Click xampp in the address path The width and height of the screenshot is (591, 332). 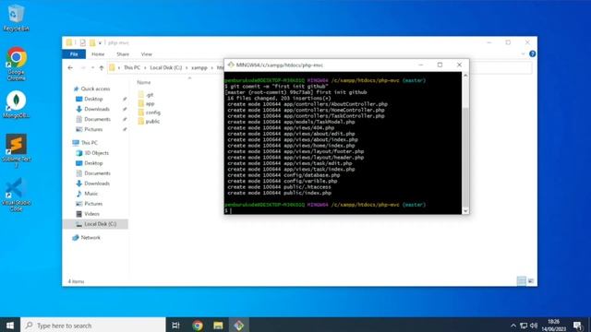tap(199, 67)
